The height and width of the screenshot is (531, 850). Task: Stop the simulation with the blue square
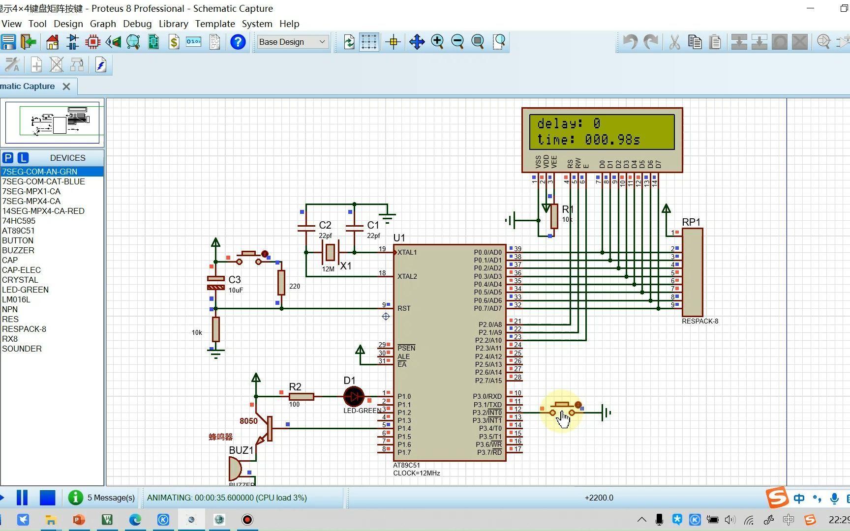(x=47, y=498)
